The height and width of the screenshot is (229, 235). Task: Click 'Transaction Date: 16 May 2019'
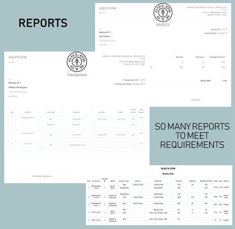pos(130,84)
